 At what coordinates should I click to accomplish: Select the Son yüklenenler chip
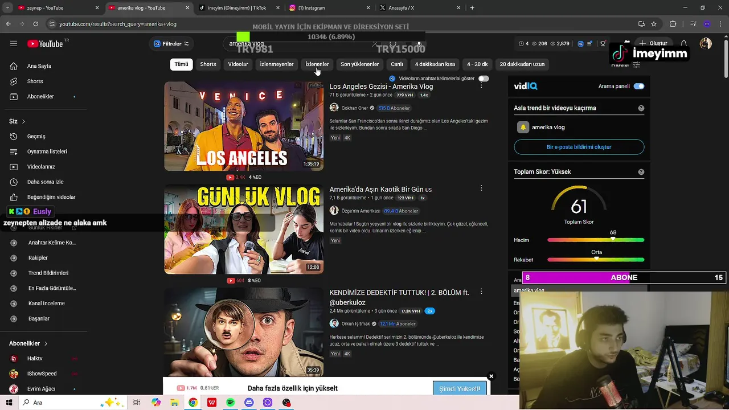pyautogui.click(x=359, y=64)
